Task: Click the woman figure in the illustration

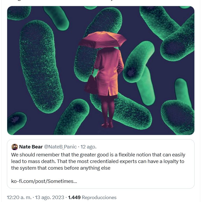Action: [108, 77]
